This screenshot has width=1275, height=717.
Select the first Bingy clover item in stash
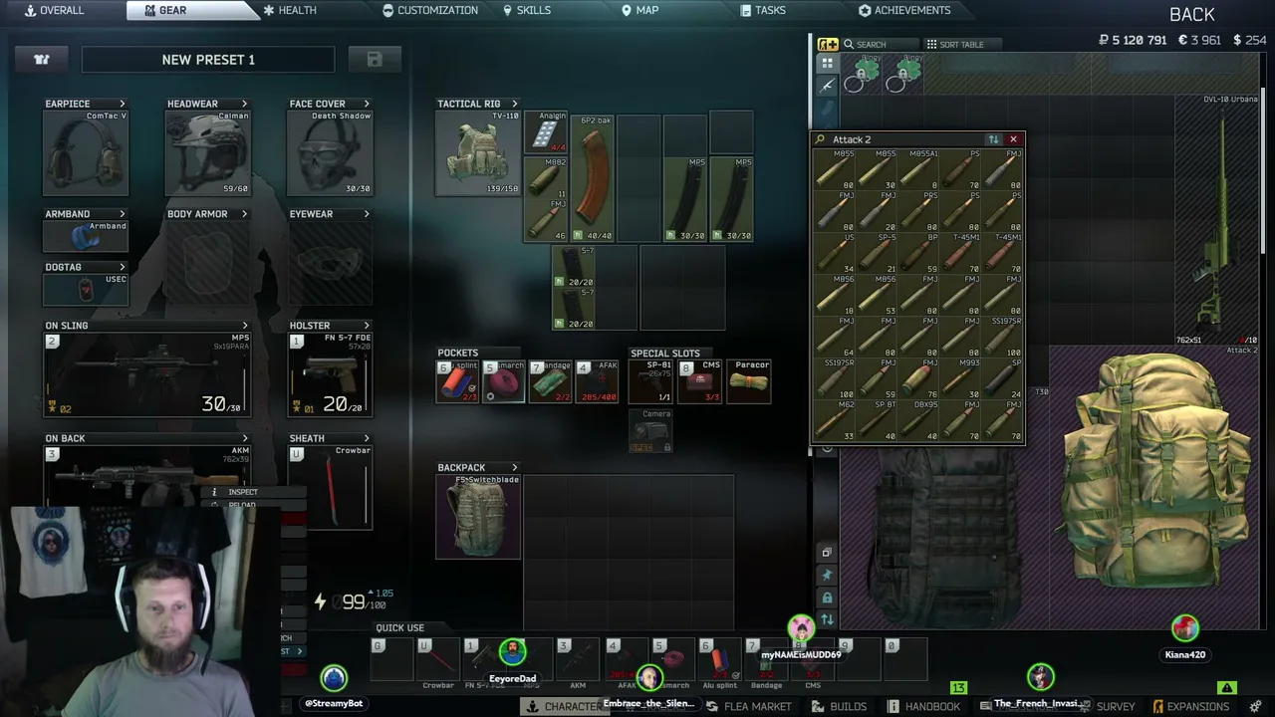(x=862, y=76)
